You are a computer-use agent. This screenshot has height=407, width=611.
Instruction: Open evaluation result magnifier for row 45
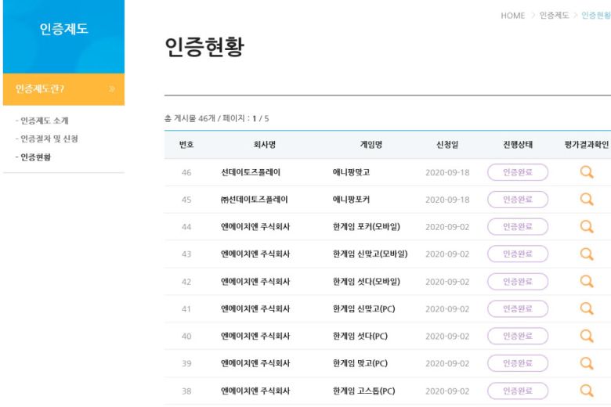(587, 199)
